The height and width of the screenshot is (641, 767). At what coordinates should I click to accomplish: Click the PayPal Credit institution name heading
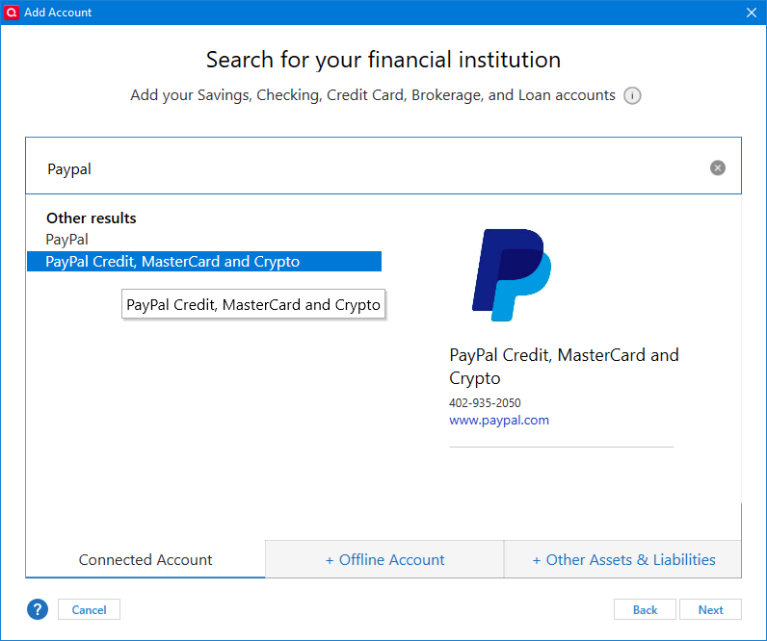coord(564,367)
